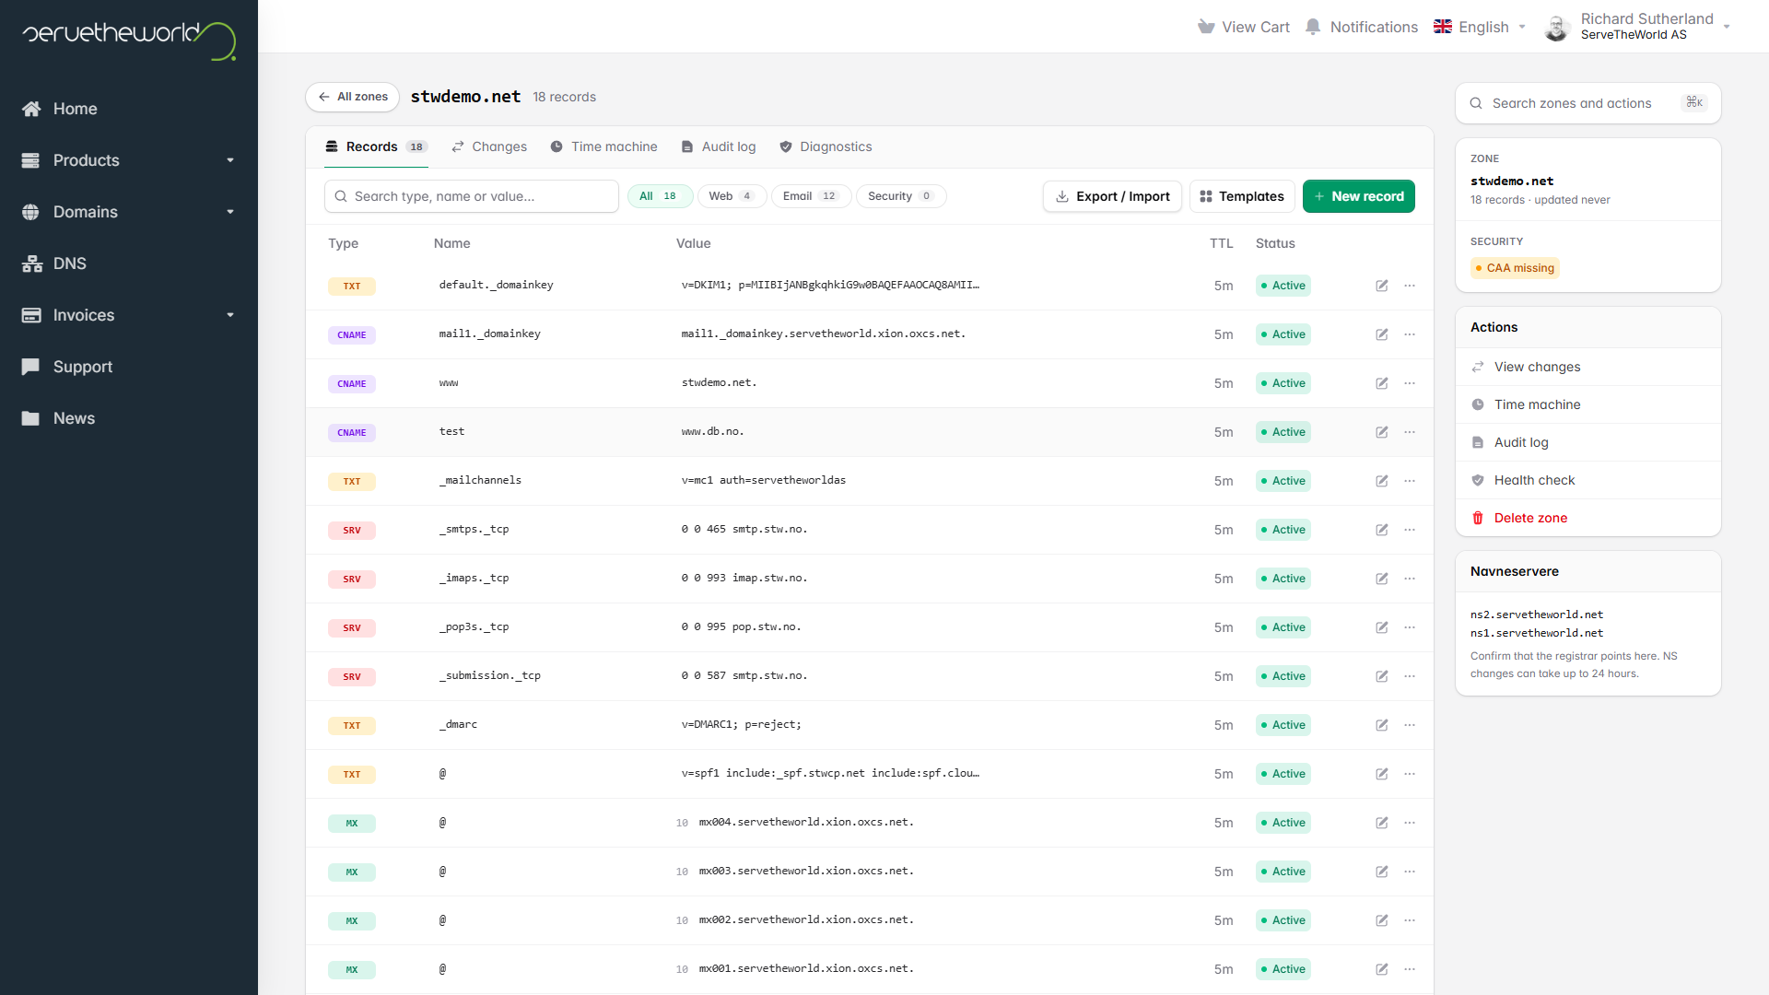Click the CAA missing security badge
1769x995 pixels.
1515,268
